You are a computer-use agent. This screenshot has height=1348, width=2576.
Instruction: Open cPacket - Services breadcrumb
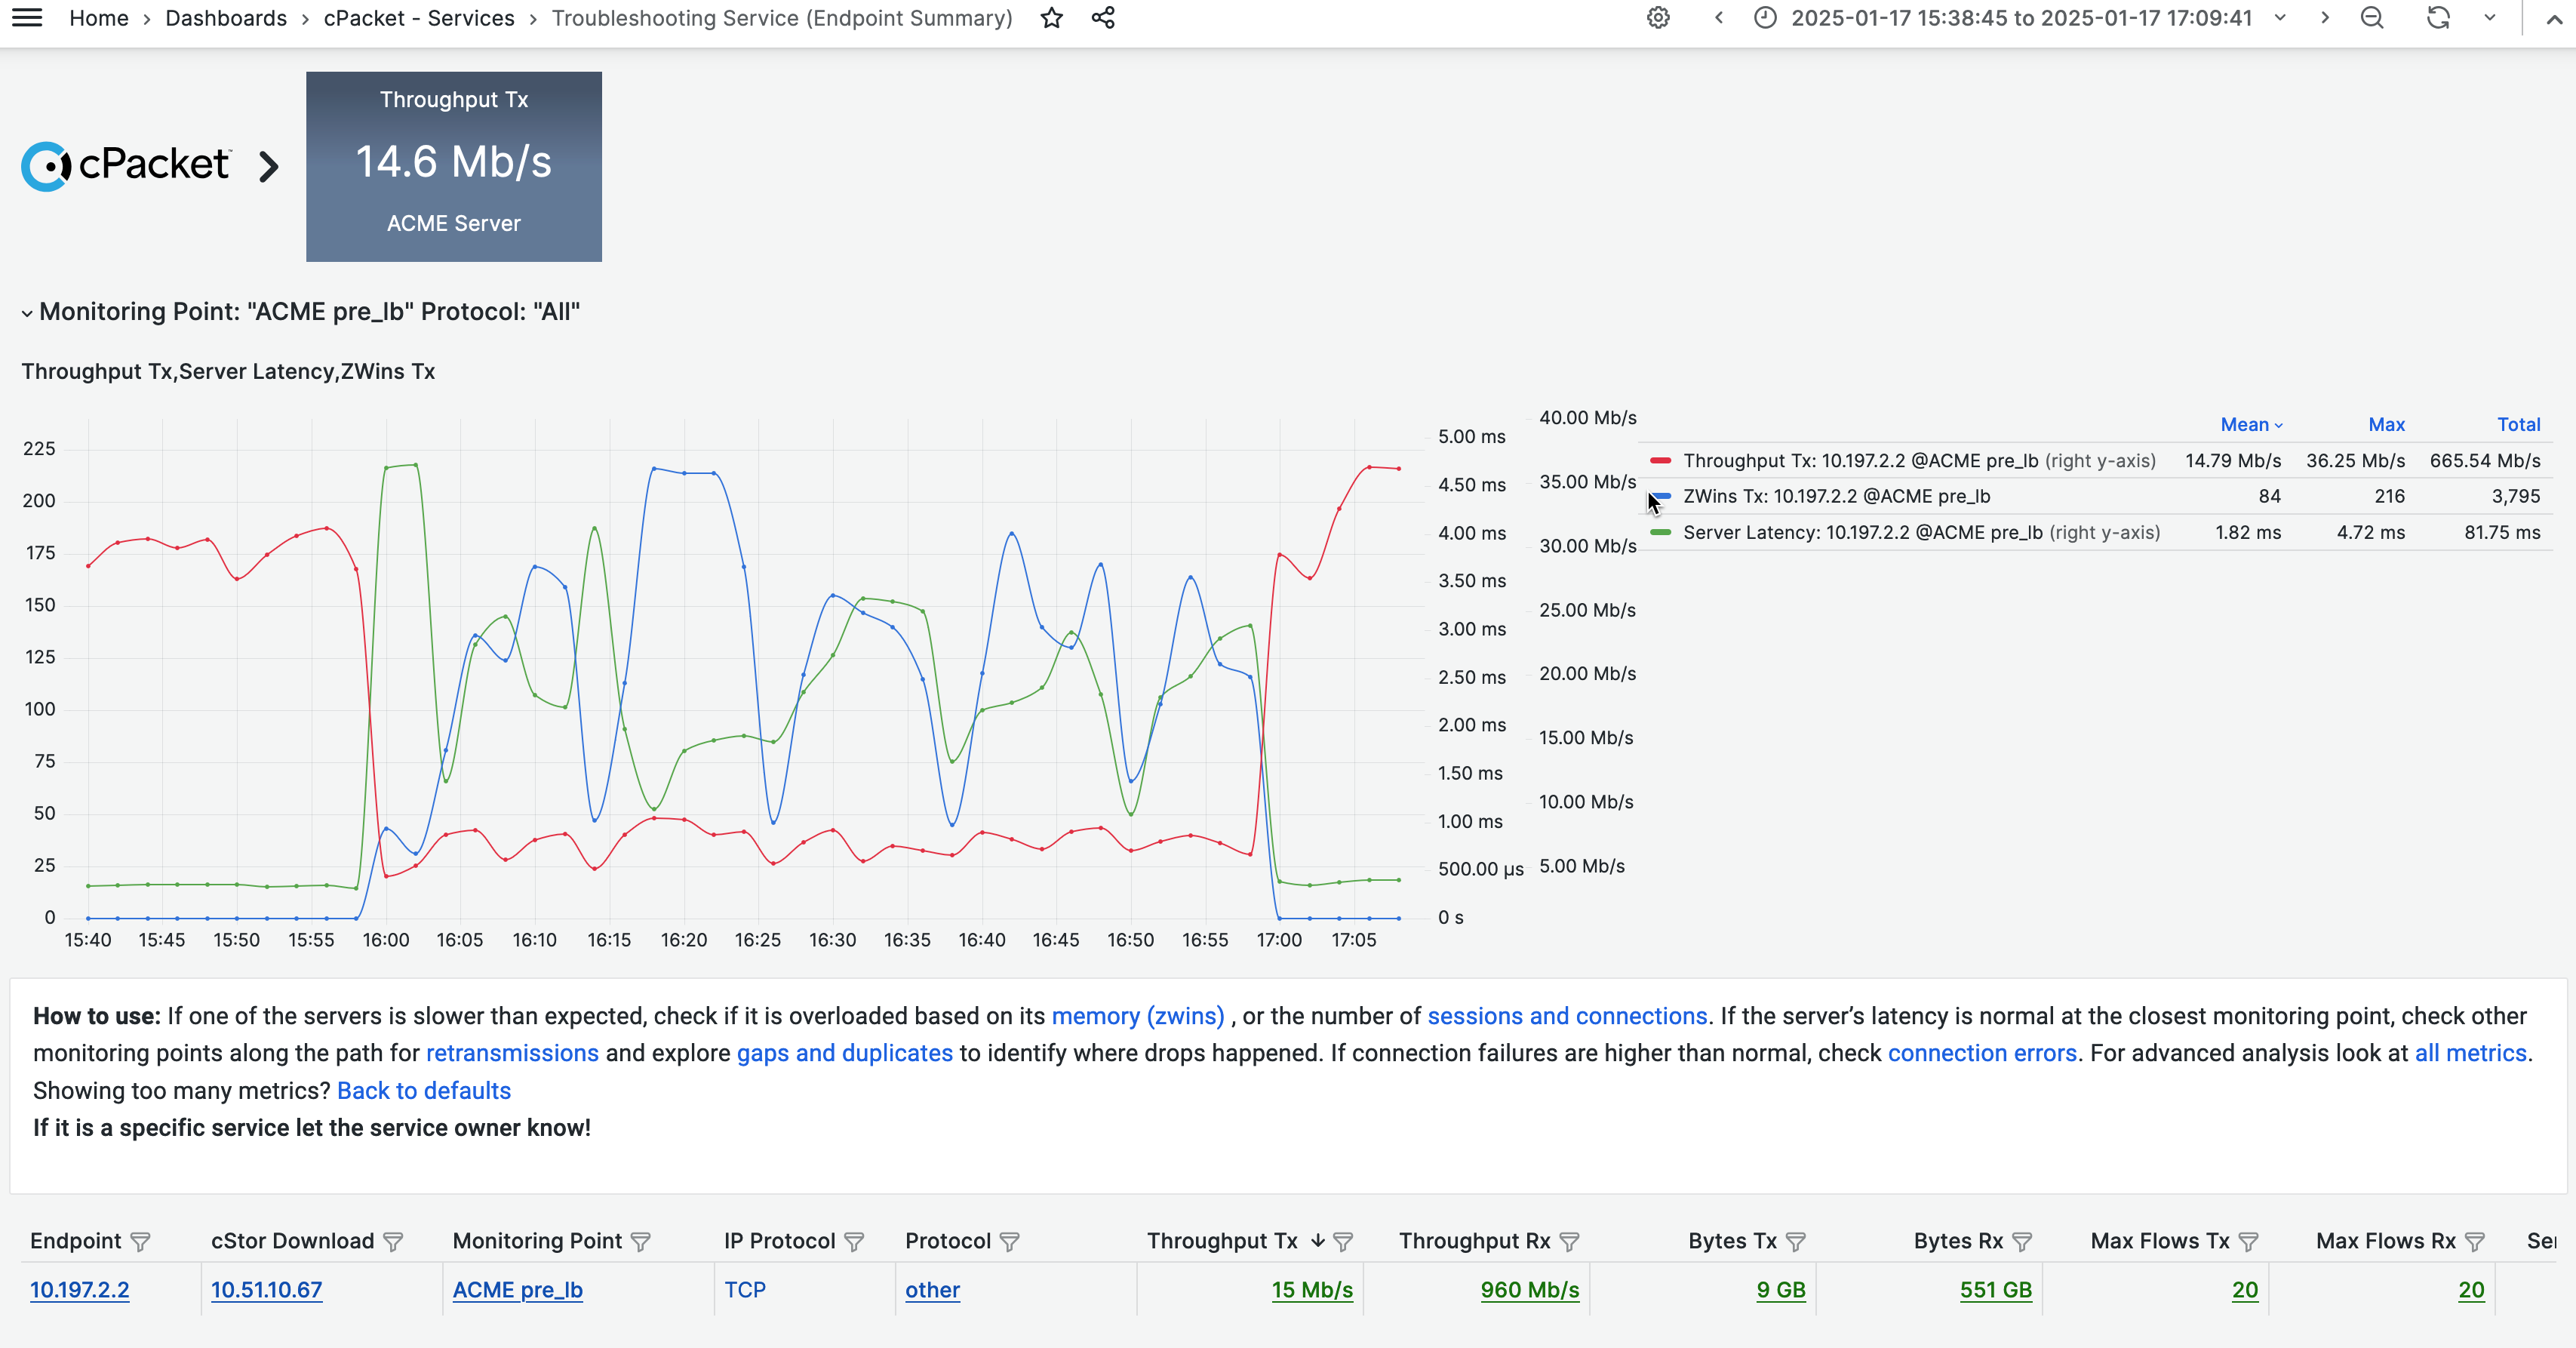click(x=419, y=18)
